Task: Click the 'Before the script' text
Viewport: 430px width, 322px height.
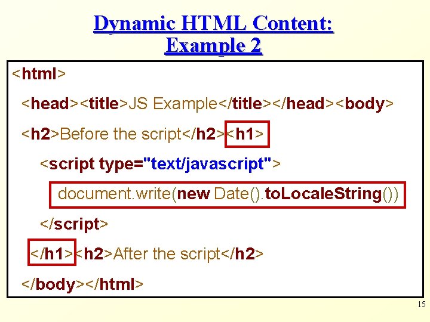Action: coord(121,134)
